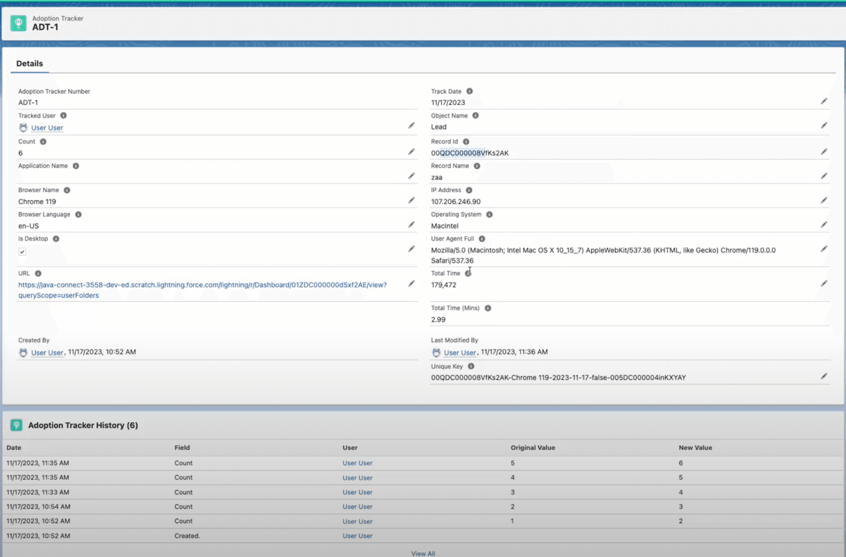Click the Browser Name value Chrome 119
846x557 pixels.
tap(37, 202)
